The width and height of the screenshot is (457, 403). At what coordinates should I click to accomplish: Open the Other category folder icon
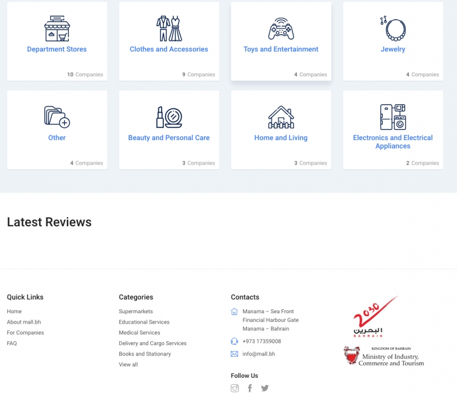tap(57, 117)
